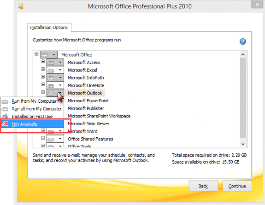The height and width of the screenshot is (205, 265).
Task: Expand the Microsoft OneNote node
Action: pyautogui.click(x=43, y=84)
